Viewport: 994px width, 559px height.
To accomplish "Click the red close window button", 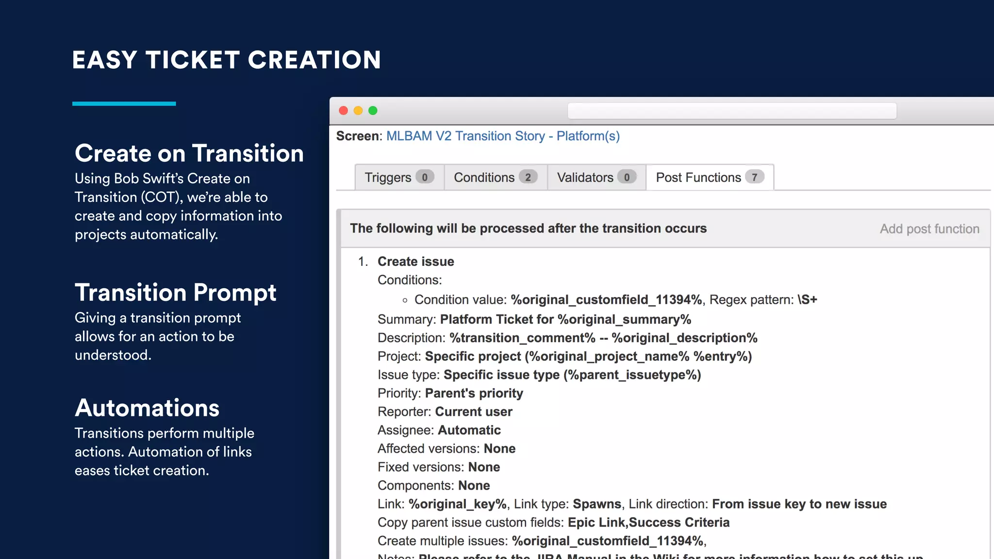I will (x=343, y=111).
